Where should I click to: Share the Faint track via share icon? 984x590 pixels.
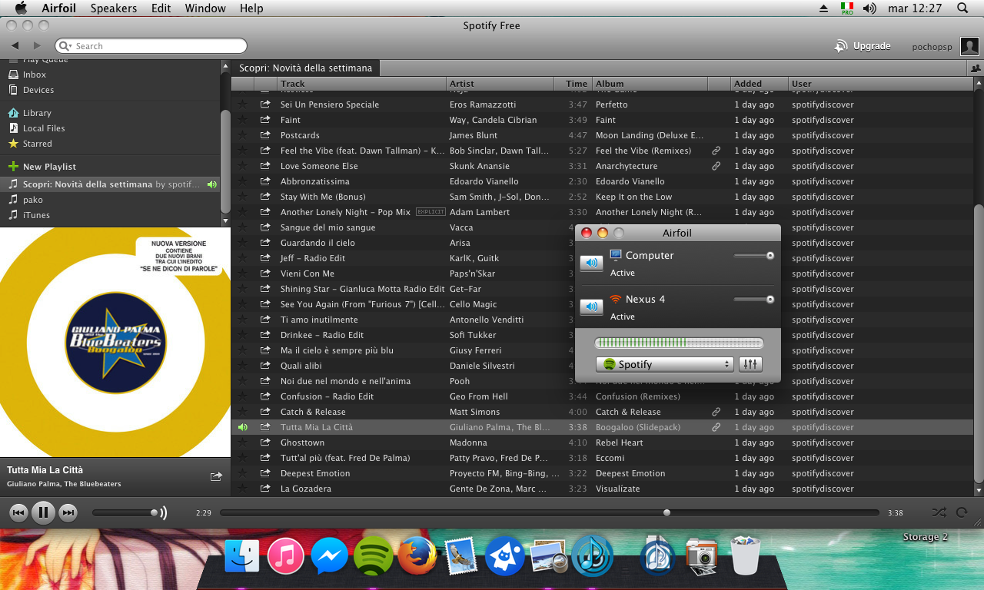click(x=265, y=120)
